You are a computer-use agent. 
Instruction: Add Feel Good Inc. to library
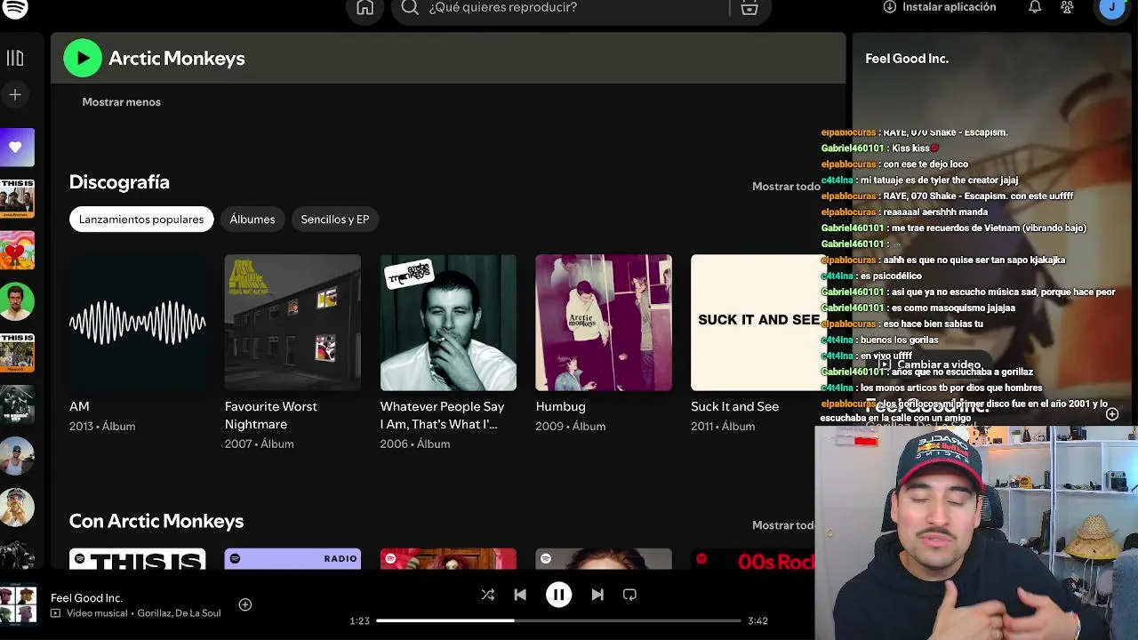click(x=245, y=604)
